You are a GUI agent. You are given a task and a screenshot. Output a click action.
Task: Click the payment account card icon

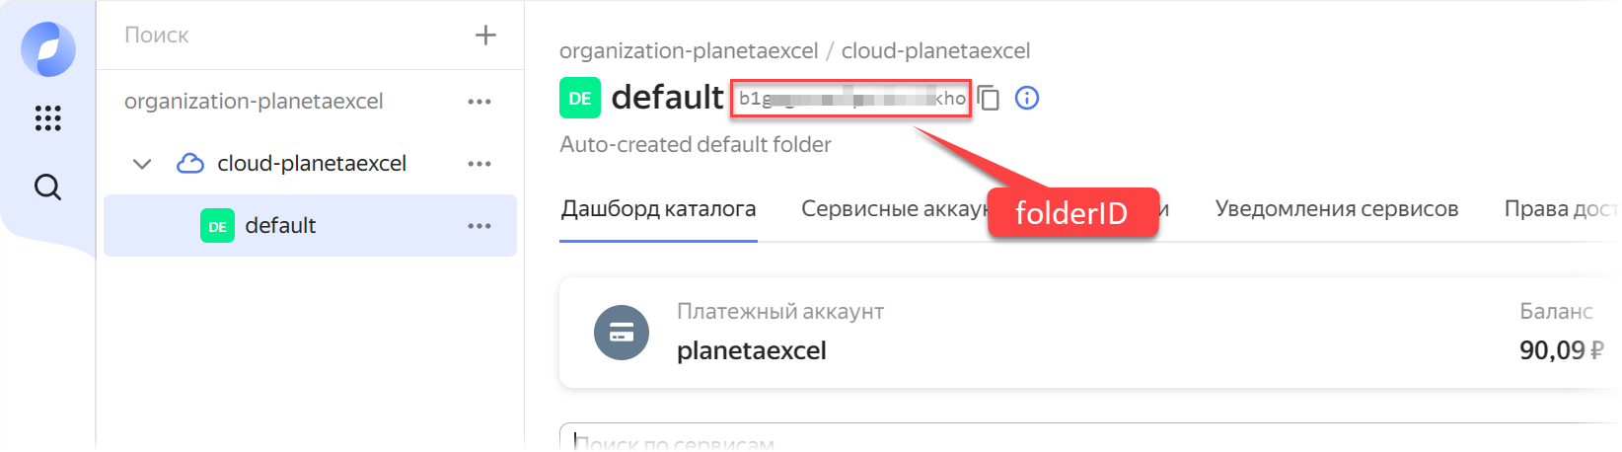pos(622,333)
